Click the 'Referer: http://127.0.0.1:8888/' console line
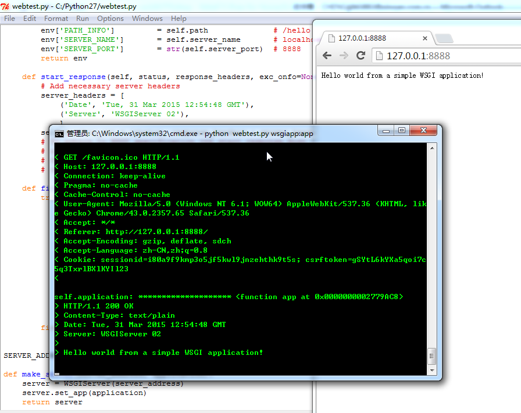 click(131, 232)
